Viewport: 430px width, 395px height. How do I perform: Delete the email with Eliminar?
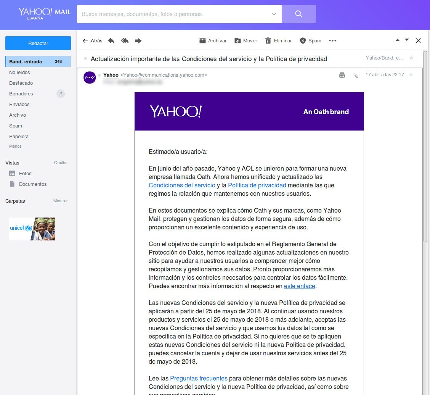[x=278, y=40]
